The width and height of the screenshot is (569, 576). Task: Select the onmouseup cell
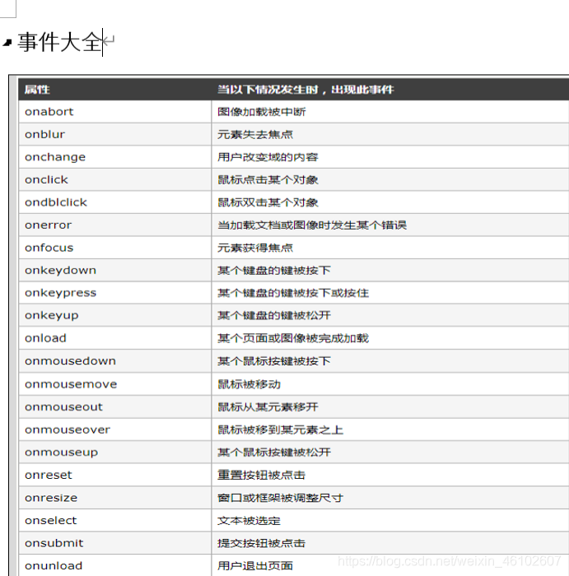pos(115,453)
